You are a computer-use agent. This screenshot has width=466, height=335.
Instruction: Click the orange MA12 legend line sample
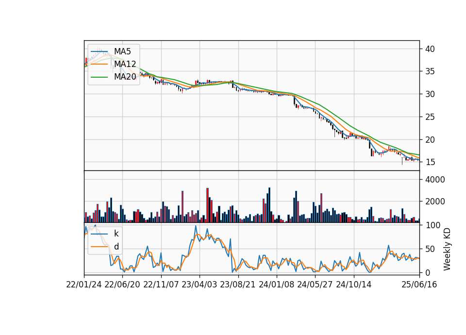click(x=99, y=64)
